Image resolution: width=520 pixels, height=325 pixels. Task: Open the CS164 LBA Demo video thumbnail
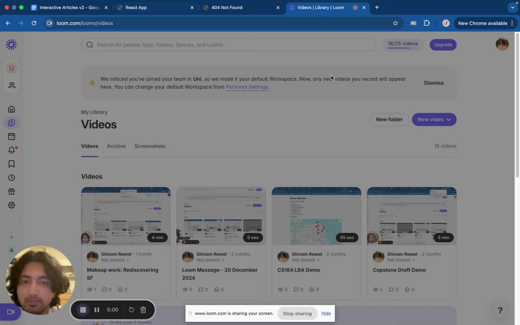[316, 216]
